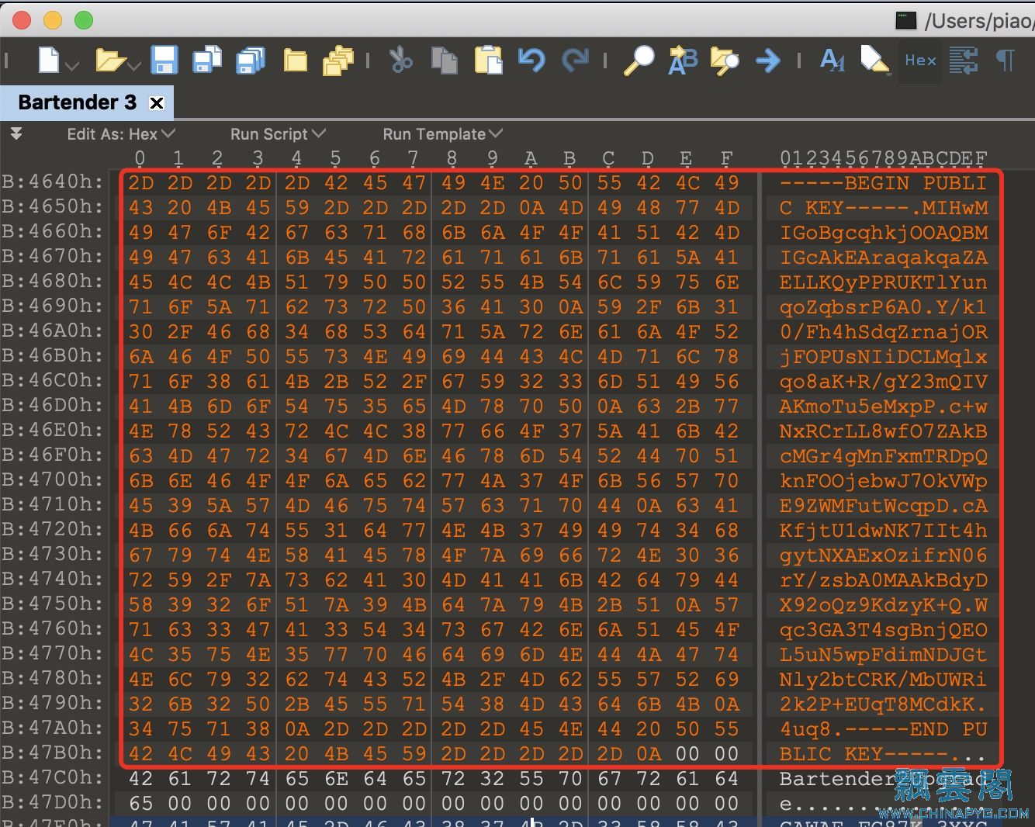Toggle the Hex toolbar button
Screen dimensions: 1035x827
pos(920,61)
